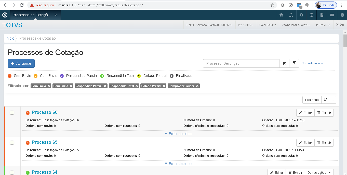Toggle the 'Sem Envio' status legend
Image resolution: width=347 pixels, height=175 pixels.
pos(20,76)
